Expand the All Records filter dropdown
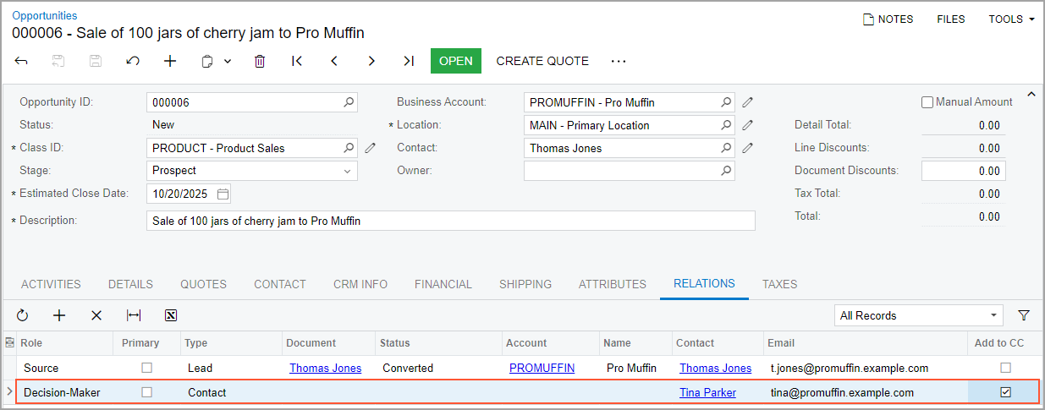 [x=993, y=315]
